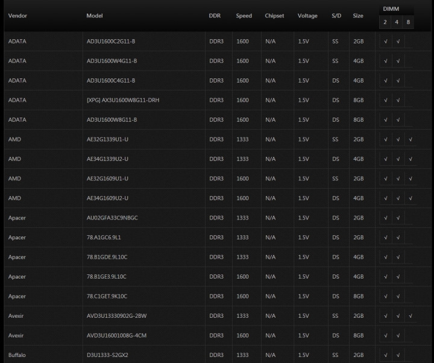The width and height of the screenshot is (434, 363).
Task: Click size 4GB in 78.B1GE3.9L10C row
Action: tap(359, 277)
